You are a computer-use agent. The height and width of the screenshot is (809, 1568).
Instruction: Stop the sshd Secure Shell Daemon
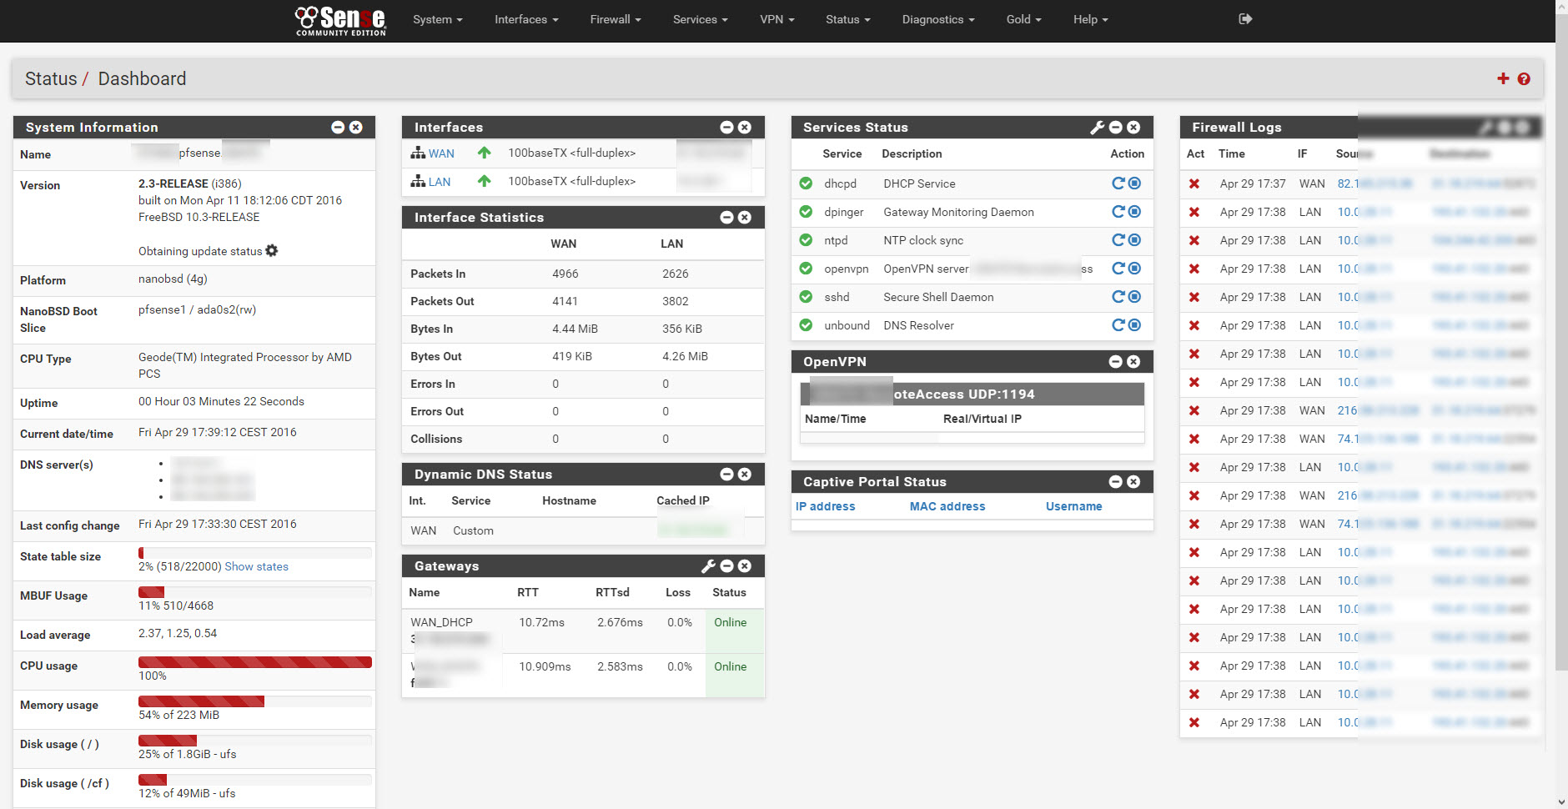pos(1133,297)
